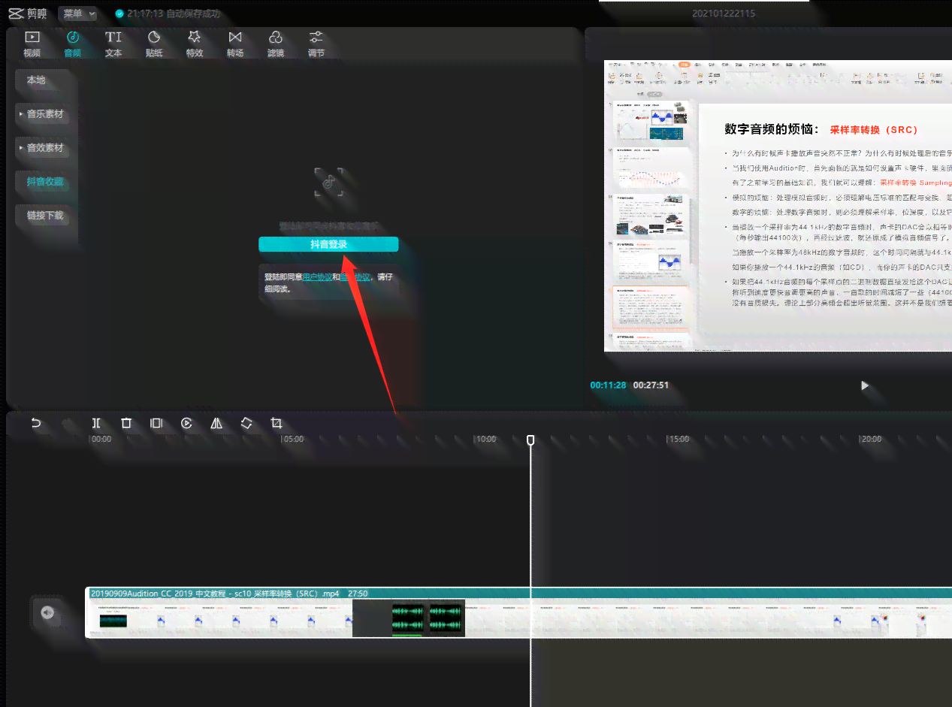Play the preview video

865,385
